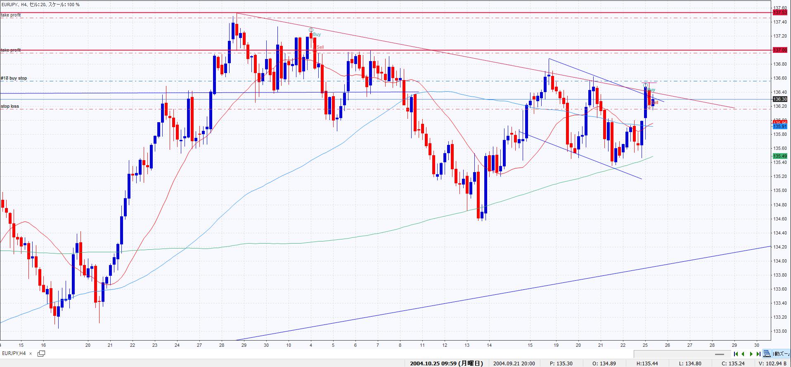The height and width of the screenshot is (367, 791).
Task: Click the new chart window icon
Action: click(x=41, y=353)
